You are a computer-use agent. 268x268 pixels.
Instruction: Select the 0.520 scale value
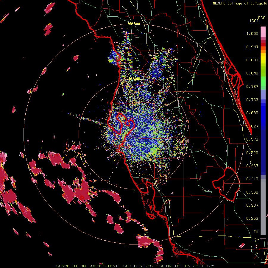[252, 153]
